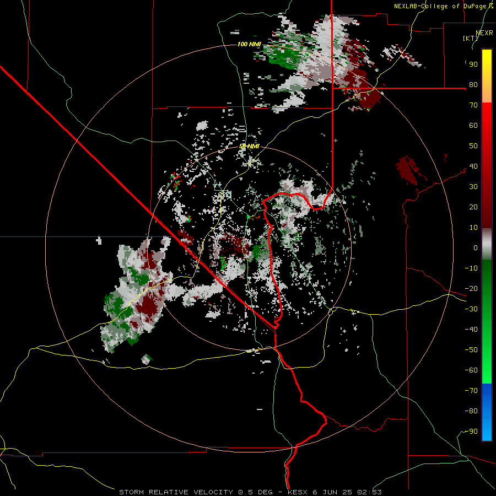Select the -40 value on the velocity scale
Screen dimensions: 496x496
click(x=471, y=330)
